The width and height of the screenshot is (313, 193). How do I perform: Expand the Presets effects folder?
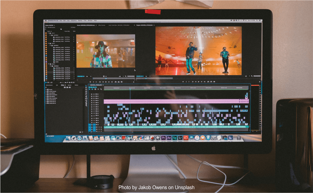click(46, 90)
